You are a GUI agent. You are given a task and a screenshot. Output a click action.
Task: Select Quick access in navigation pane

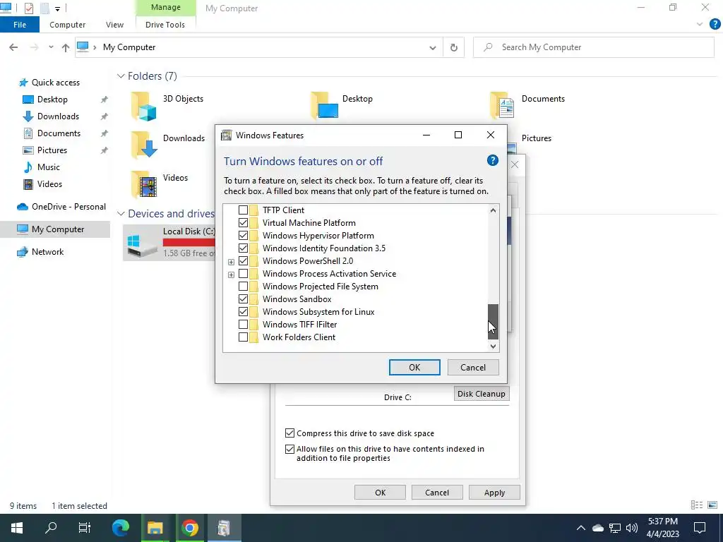point(55,83)
